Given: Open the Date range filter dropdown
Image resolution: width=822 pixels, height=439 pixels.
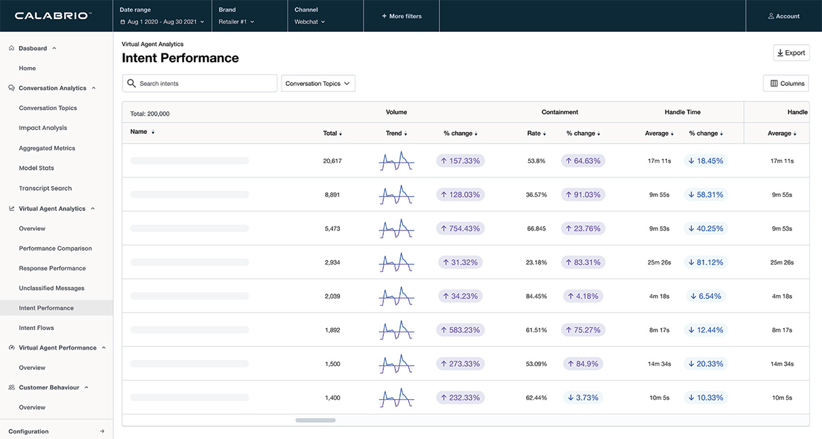Looking at the screenshot, I should click(x=161, y=22).
